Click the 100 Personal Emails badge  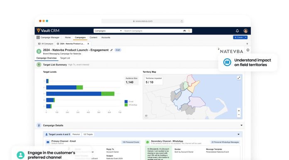coord(131,142)
